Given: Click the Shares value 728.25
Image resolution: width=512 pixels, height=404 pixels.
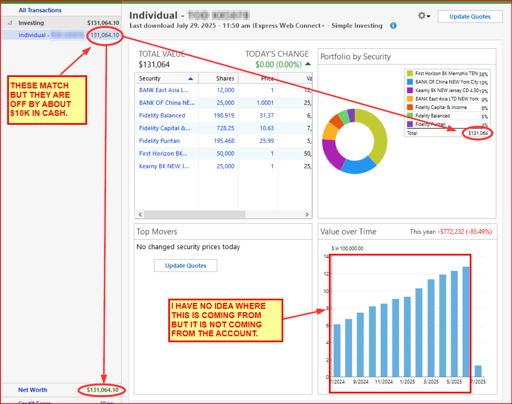Looking at the screenshot, I should 226,128.
